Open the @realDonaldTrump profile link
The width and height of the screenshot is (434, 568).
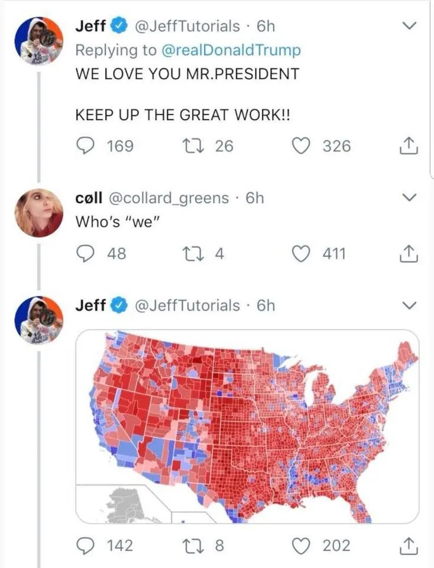[x=231, y=50]
